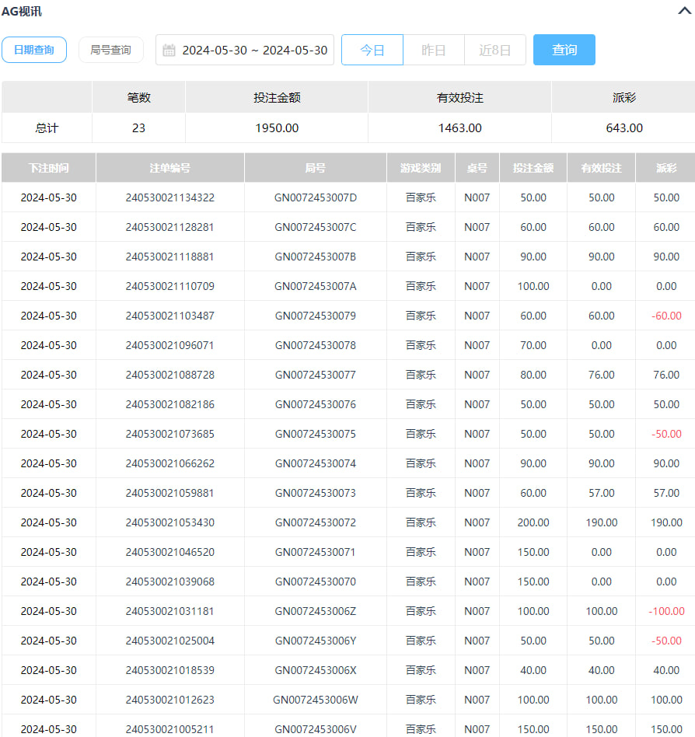Select the 昨日 quick filter
The height and width of the screenshot is (737, 695).
434,50
